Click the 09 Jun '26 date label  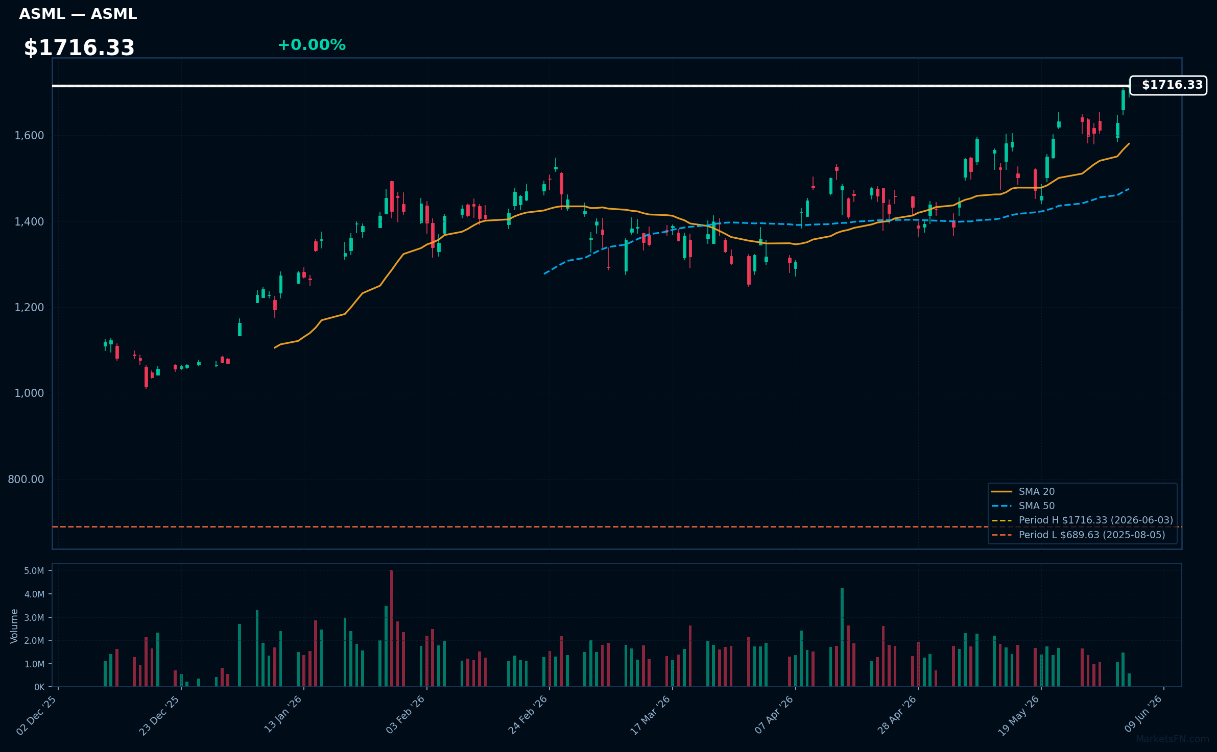click(1143, 714)
